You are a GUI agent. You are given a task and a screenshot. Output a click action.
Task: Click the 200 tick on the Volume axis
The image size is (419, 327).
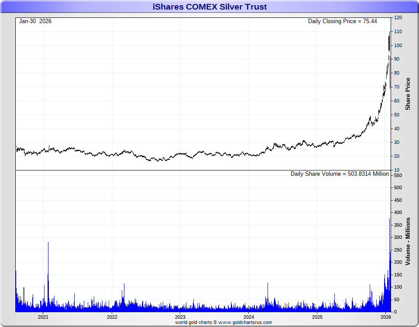coord(398,262)
